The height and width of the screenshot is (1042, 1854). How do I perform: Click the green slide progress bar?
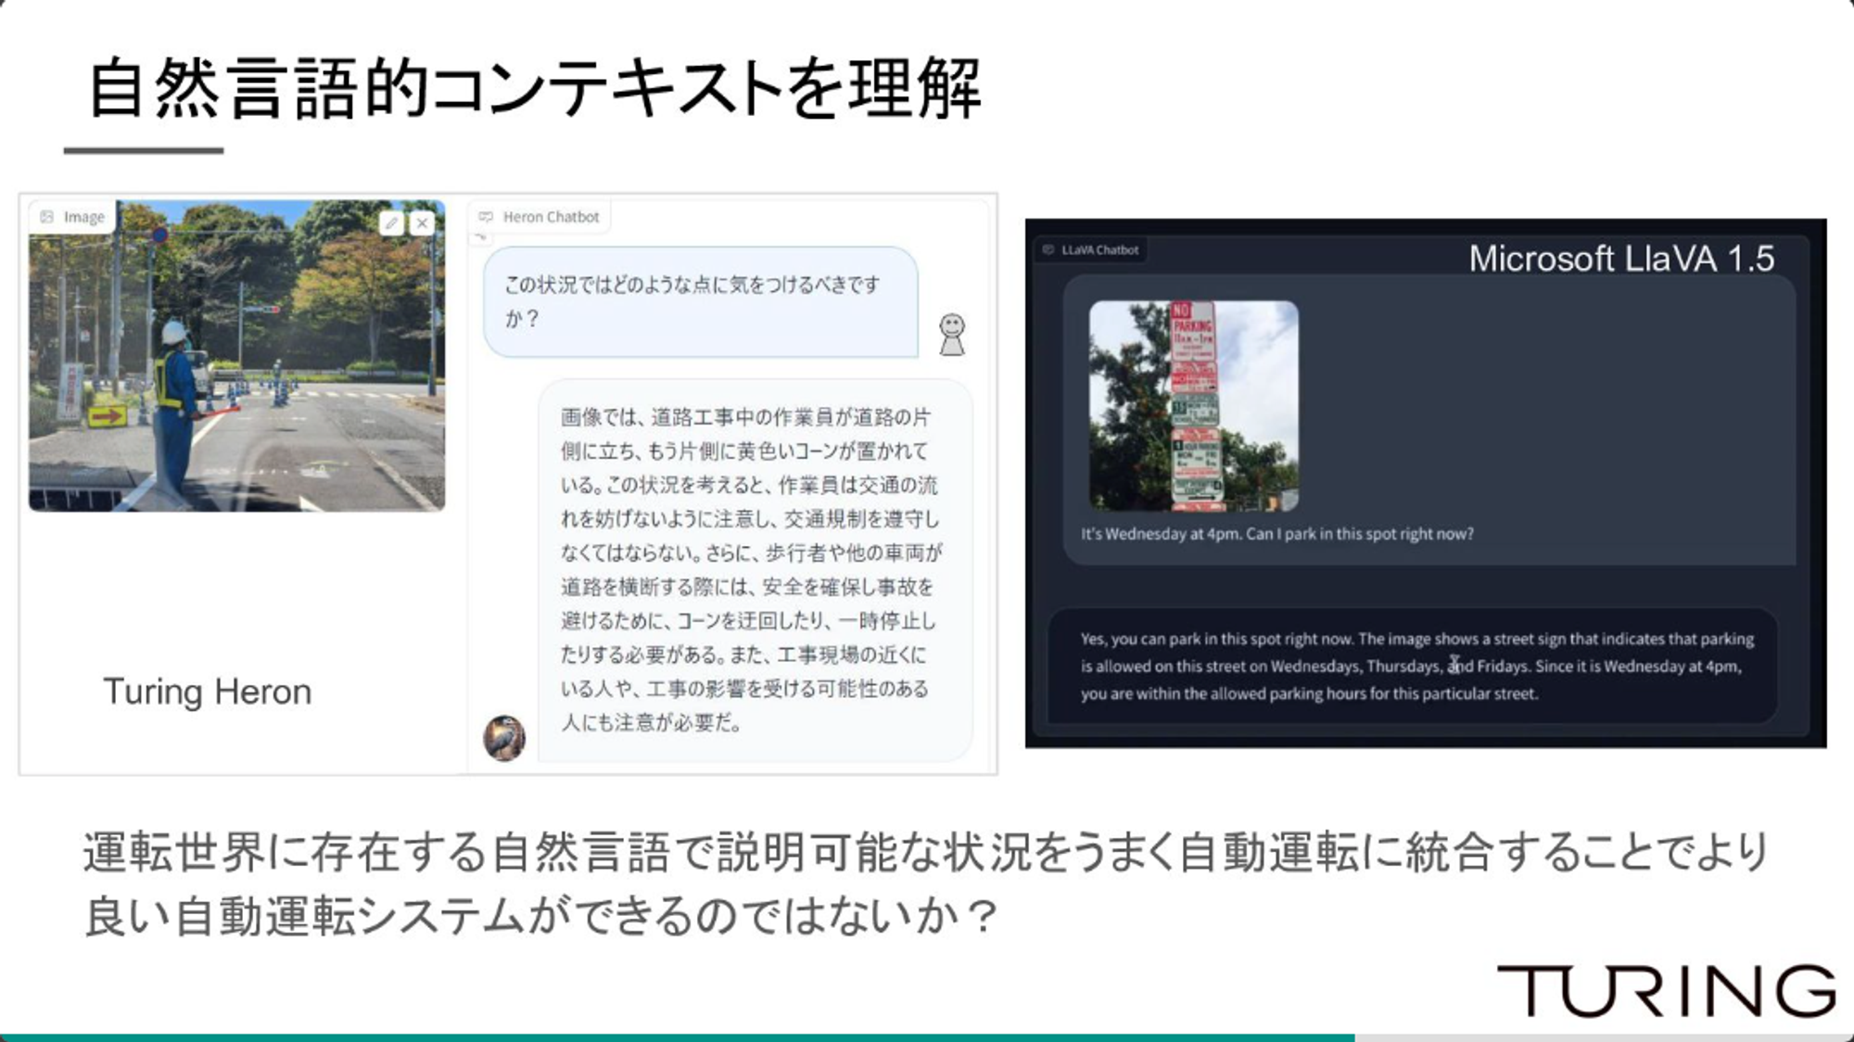click(678, 1037)
